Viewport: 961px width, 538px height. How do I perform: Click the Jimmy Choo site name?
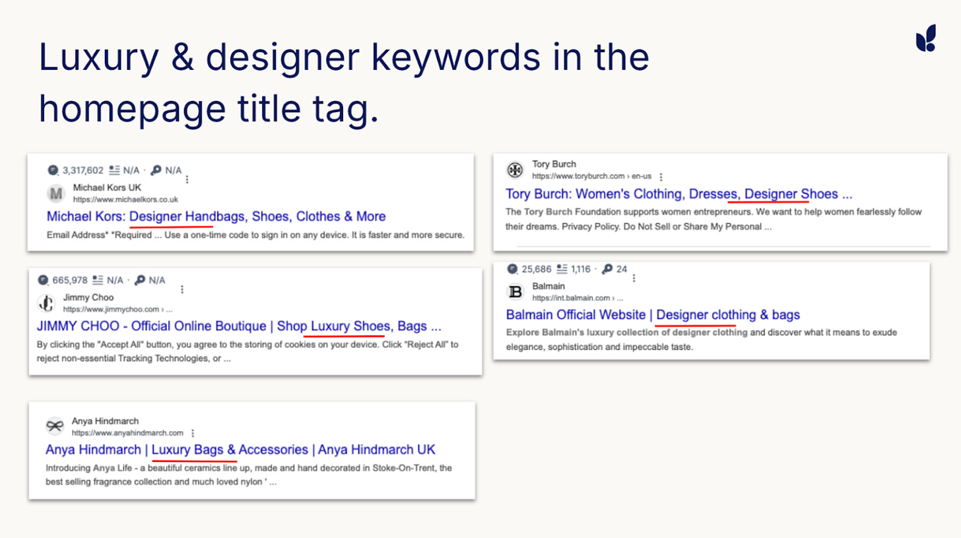point(88,297)
